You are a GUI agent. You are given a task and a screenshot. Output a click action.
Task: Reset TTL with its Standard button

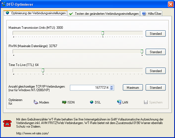156,71
